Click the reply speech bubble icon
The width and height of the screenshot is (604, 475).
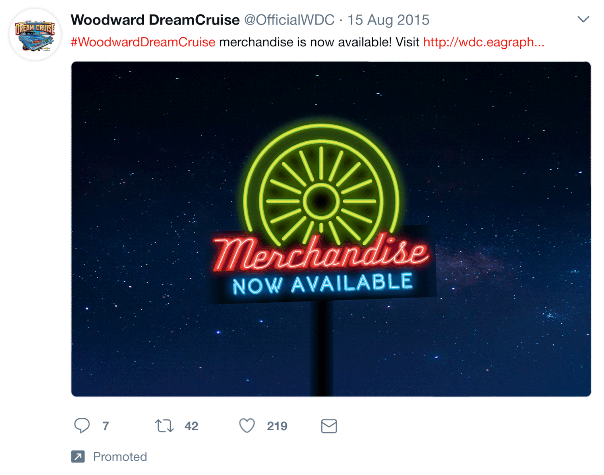(82, 425)
